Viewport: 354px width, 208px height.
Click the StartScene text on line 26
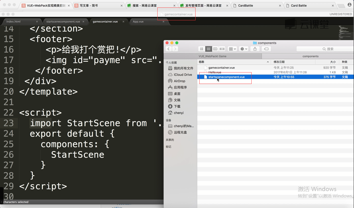pyautogui.click(x=78, y=155)
